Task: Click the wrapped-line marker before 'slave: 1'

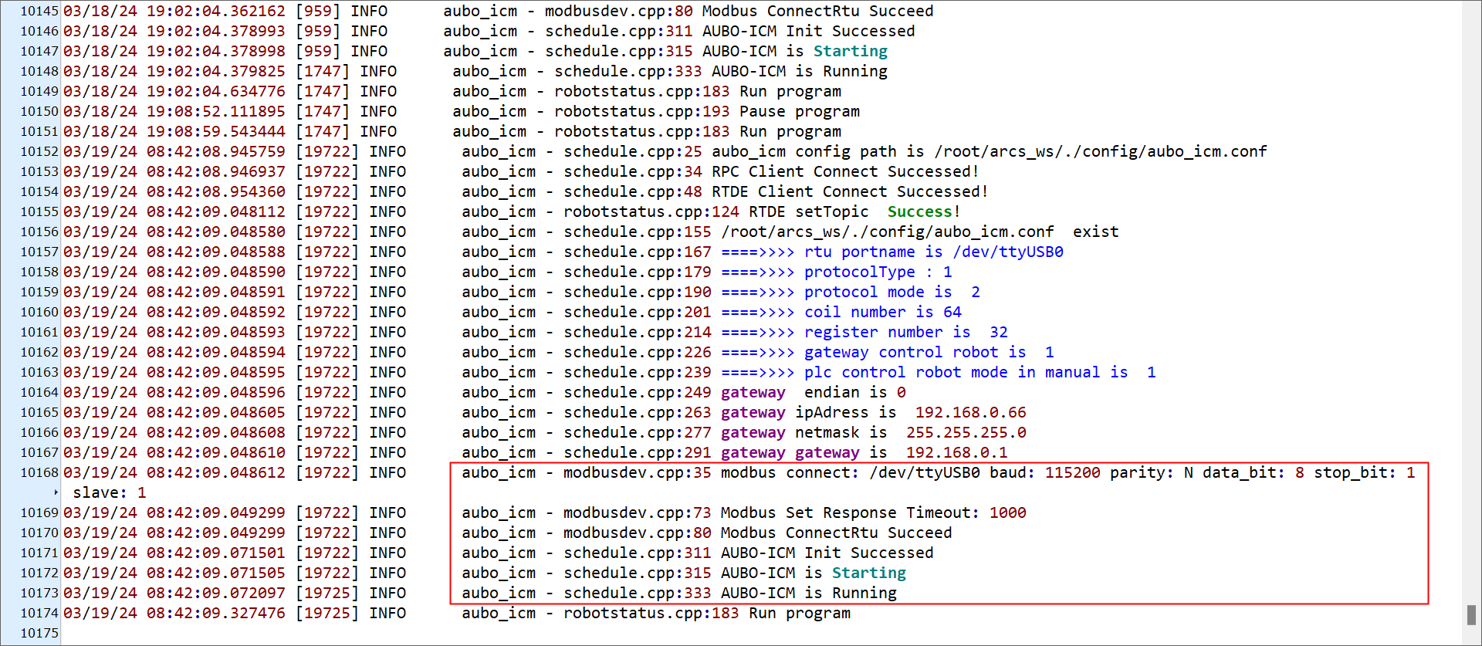Action: coord(56,492)
